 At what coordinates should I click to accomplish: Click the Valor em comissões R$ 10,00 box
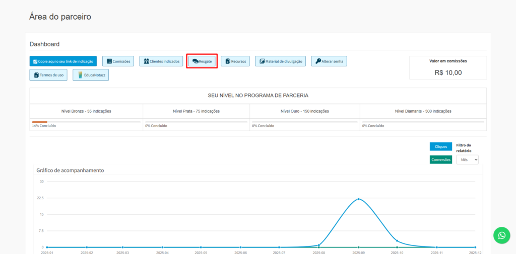point(448,67)
